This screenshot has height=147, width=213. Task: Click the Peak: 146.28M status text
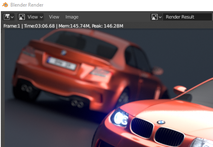pos(108,26)
